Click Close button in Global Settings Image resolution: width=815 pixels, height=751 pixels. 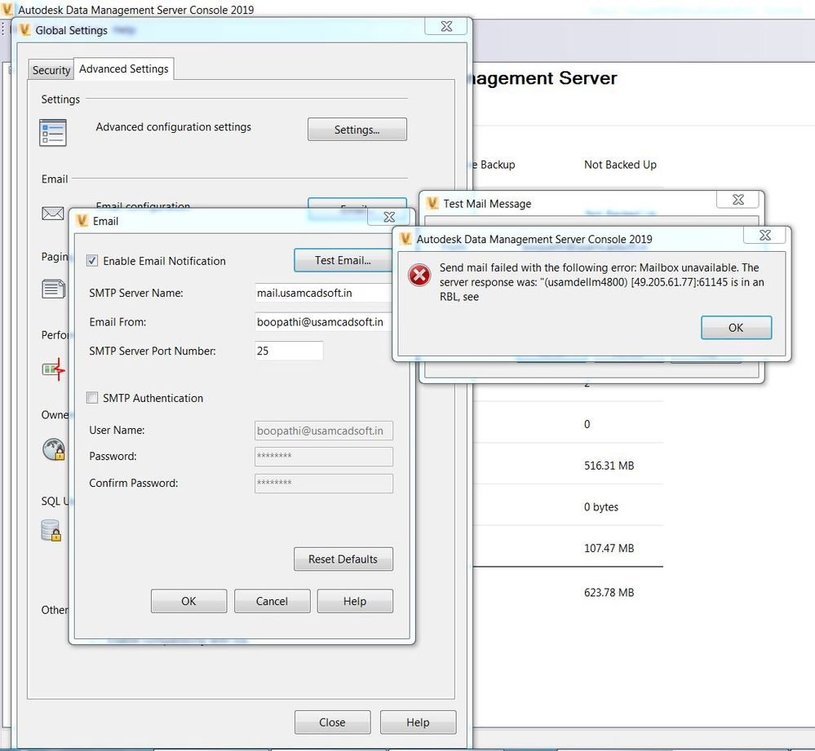333,722
